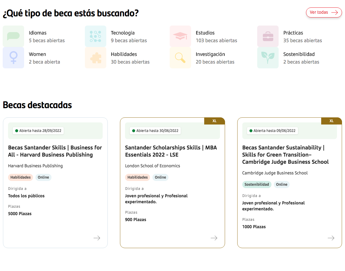
Task: Click Online tag on LSE card
Action: pos(160,177)
